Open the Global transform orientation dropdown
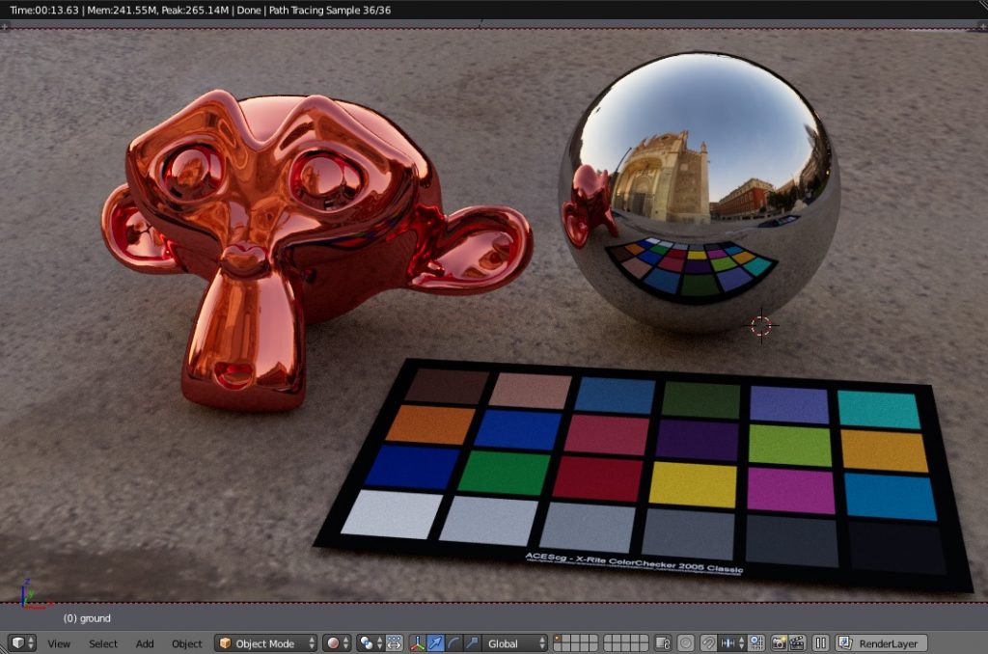This screenshot has width=988, height=654. tap(515, 643)
